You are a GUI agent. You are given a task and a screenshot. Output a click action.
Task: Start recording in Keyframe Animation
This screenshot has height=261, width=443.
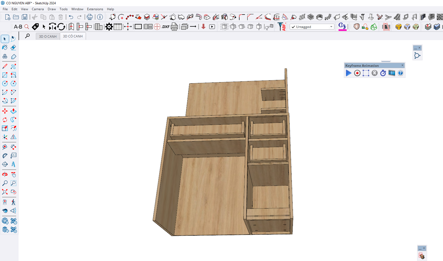coord(357,73)
